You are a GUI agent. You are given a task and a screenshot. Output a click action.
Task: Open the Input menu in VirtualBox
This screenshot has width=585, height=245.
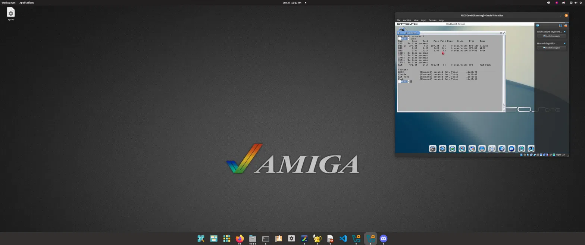423,20
